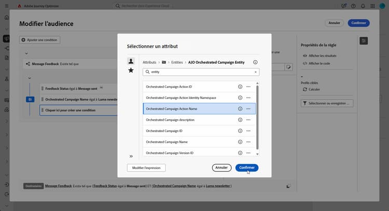Select Orchestrated Campaign Version ID attribute
The height and width of the screenshot is (211, 389).
(199, 152)
